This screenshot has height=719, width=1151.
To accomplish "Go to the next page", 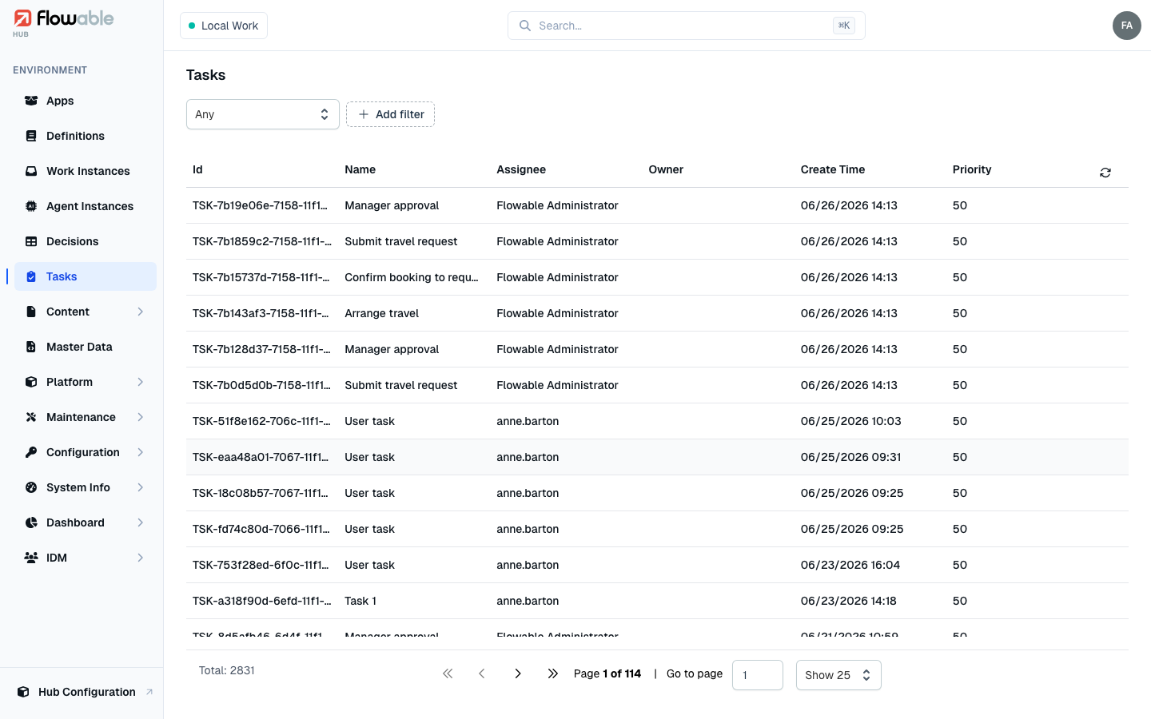I will point(518,673).
